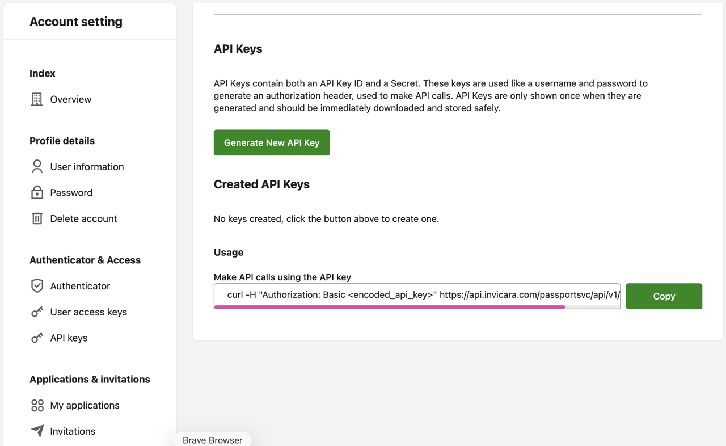
Task: Click the pink horizontal scrollbar under curl command
Action: (x=389, y=307)
